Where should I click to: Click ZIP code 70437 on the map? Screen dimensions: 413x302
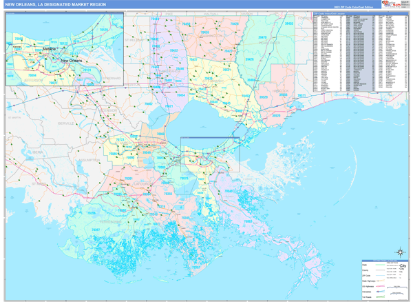(193, 59)
